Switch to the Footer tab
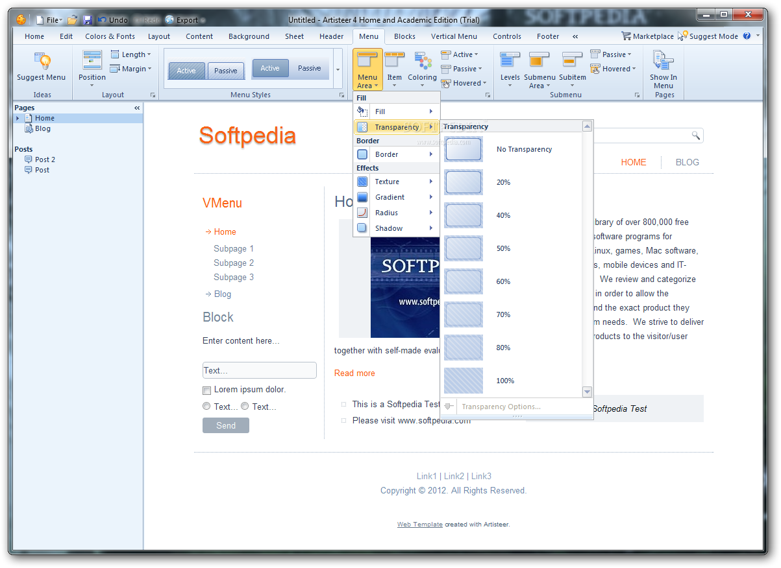Screen dimensions: 781x568 548,36
